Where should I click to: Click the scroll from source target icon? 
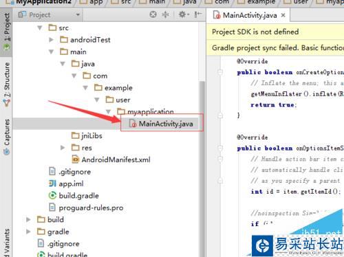click(x=153, y=14)
